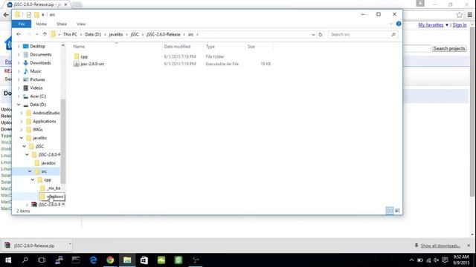
Task: Click Search projects button in browser
Action: 449,48
